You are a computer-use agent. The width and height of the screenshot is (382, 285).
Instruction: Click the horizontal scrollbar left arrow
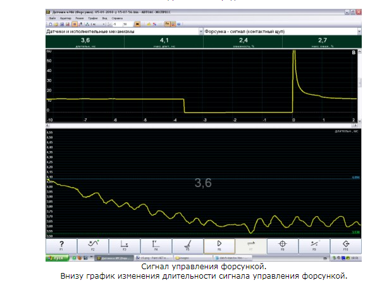pos(48,125)
